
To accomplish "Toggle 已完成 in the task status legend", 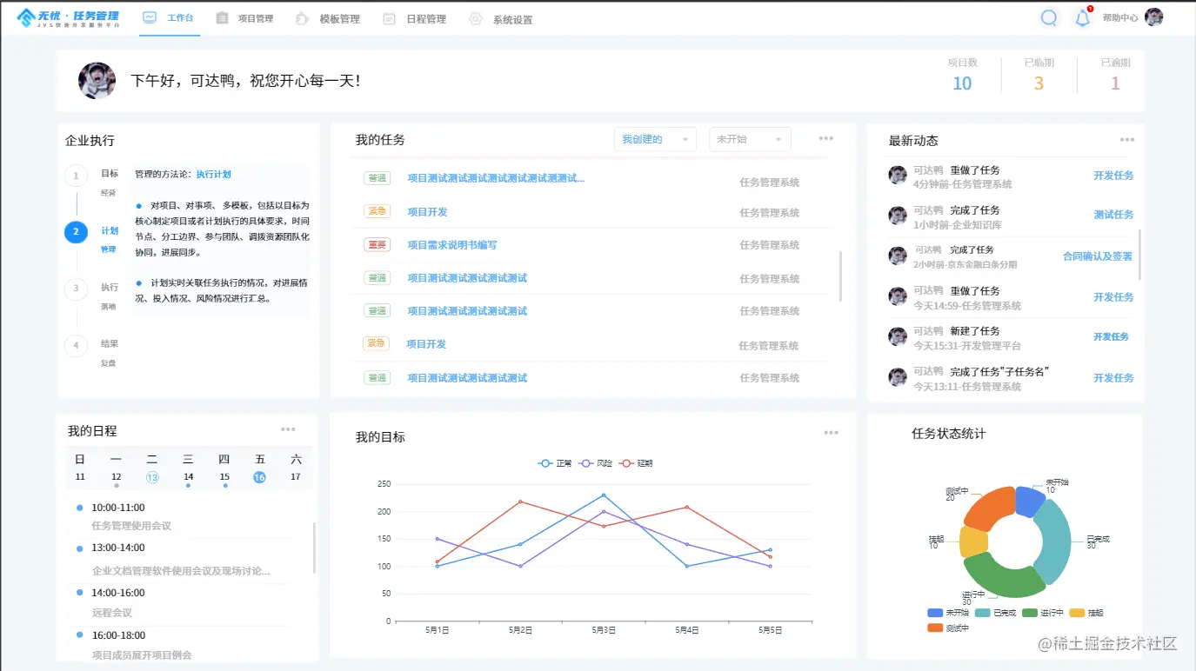I will click(996, 613).
